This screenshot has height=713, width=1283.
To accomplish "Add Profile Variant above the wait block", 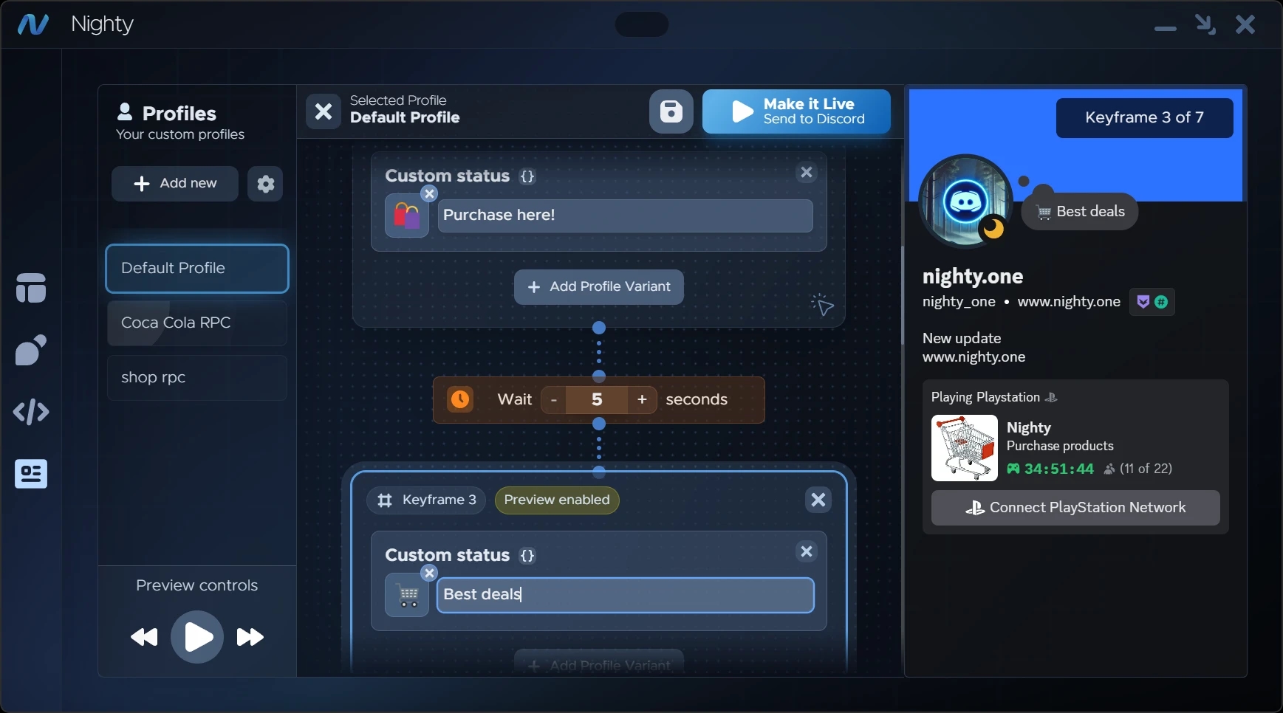I will click(x=599, y=287).
